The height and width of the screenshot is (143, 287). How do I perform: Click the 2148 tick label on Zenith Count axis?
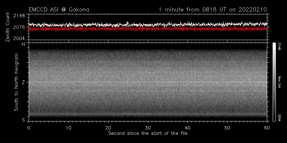tap(19, 16)
